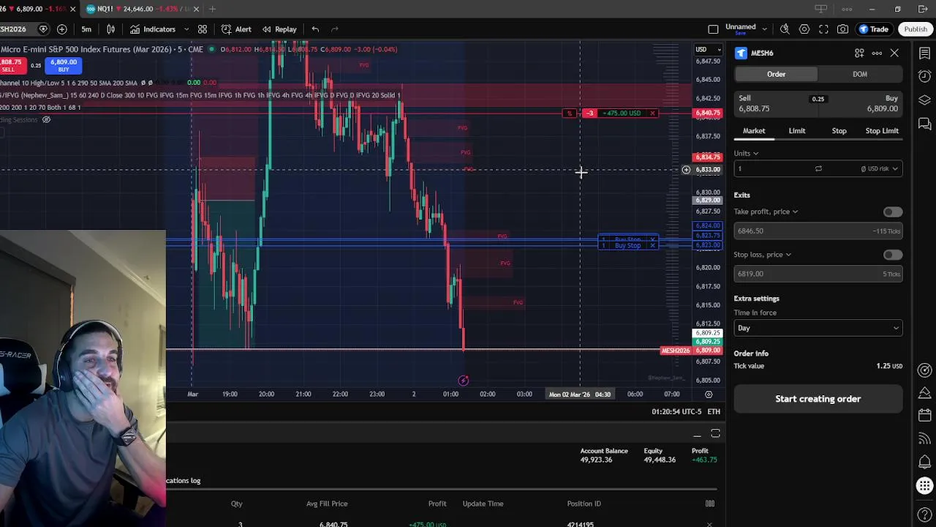The height and width of the screenshot is (527, 936).
Task: Toggle Trading Sessions indicator visibility eye
Action: click(46, 119)
